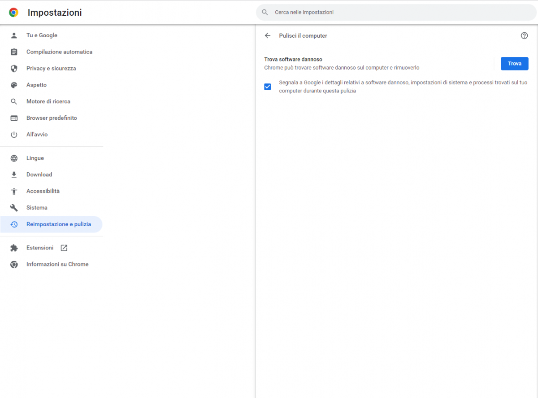
Task: Uncheck the Segnala a Google details checkbox
Action: pyautogui.click(x=268, y=87)
